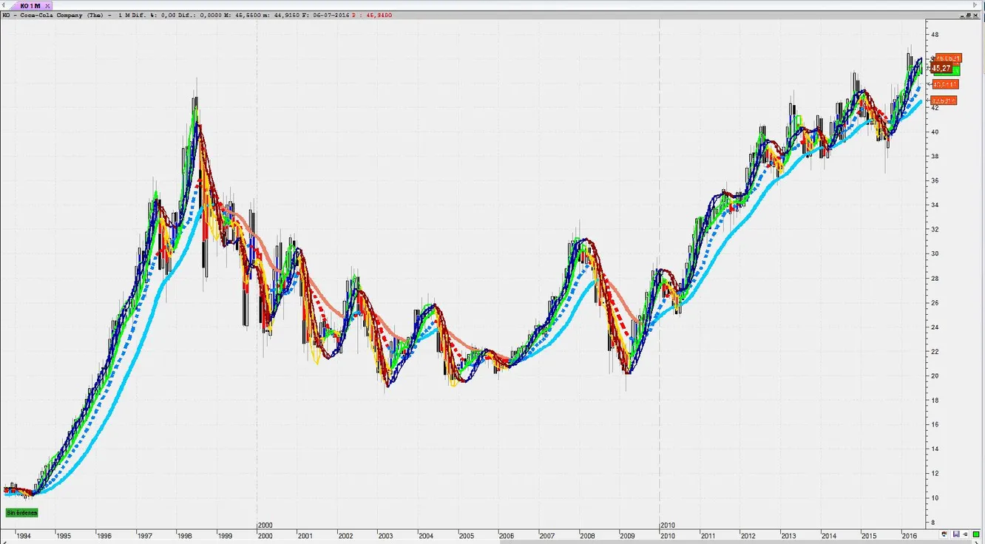Toggle the green square status indicator

point(976,534)
